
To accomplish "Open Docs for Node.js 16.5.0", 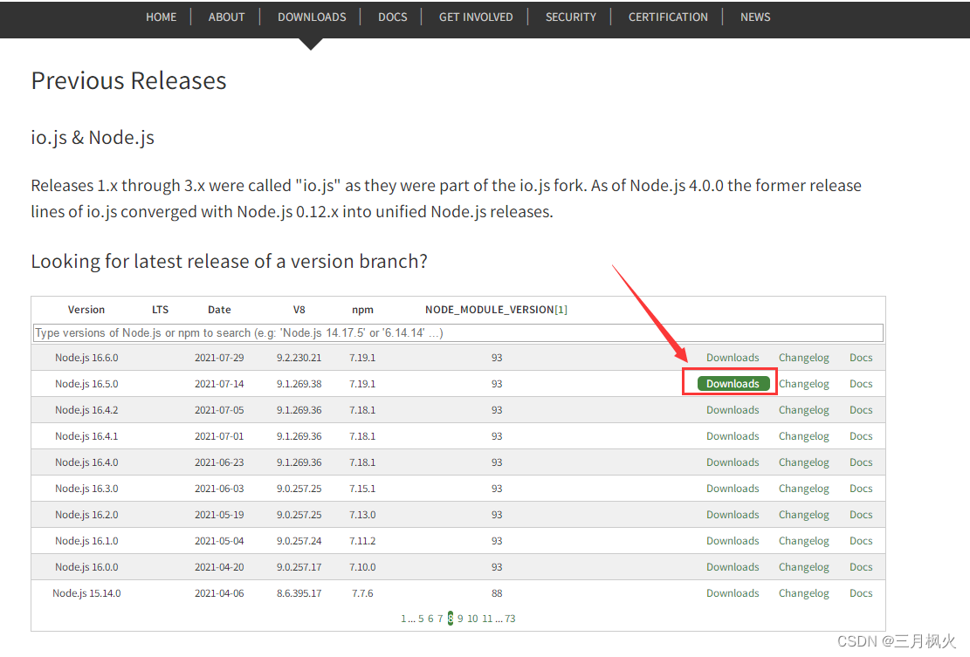I will tap(861, 384).
